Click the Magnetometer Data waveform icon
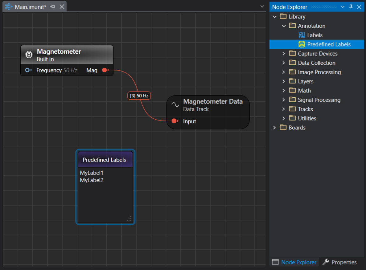Image resolution: width=366 pixels, height=270 pixels. tap(175, 105)
